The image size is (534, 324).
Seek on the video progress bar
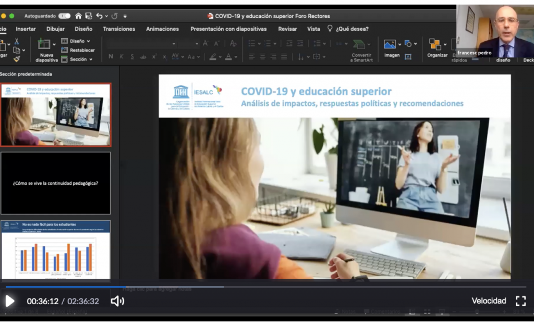267,287
